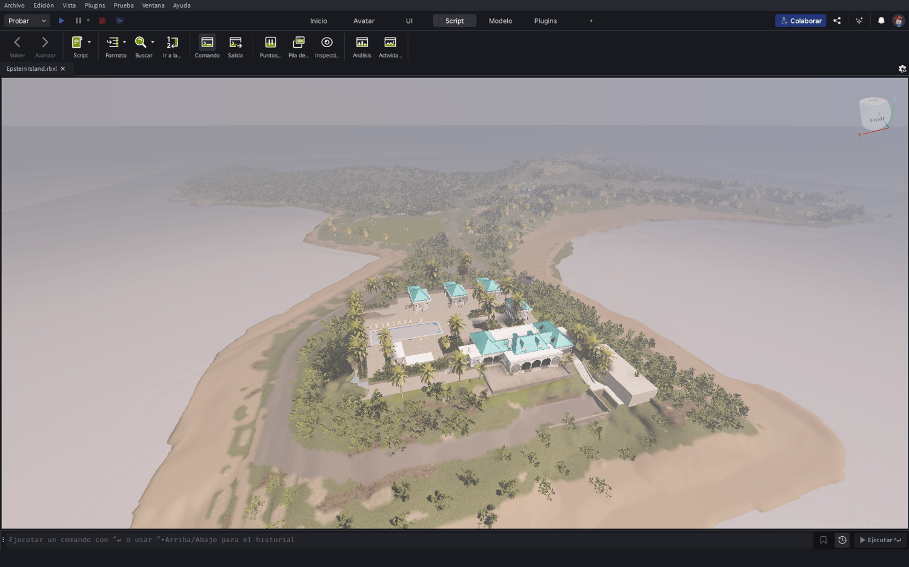The height and width of the screenshot is (567, 909).
Task: Switch to the Avatar ribbon tab
Action: tap(364, 21)
